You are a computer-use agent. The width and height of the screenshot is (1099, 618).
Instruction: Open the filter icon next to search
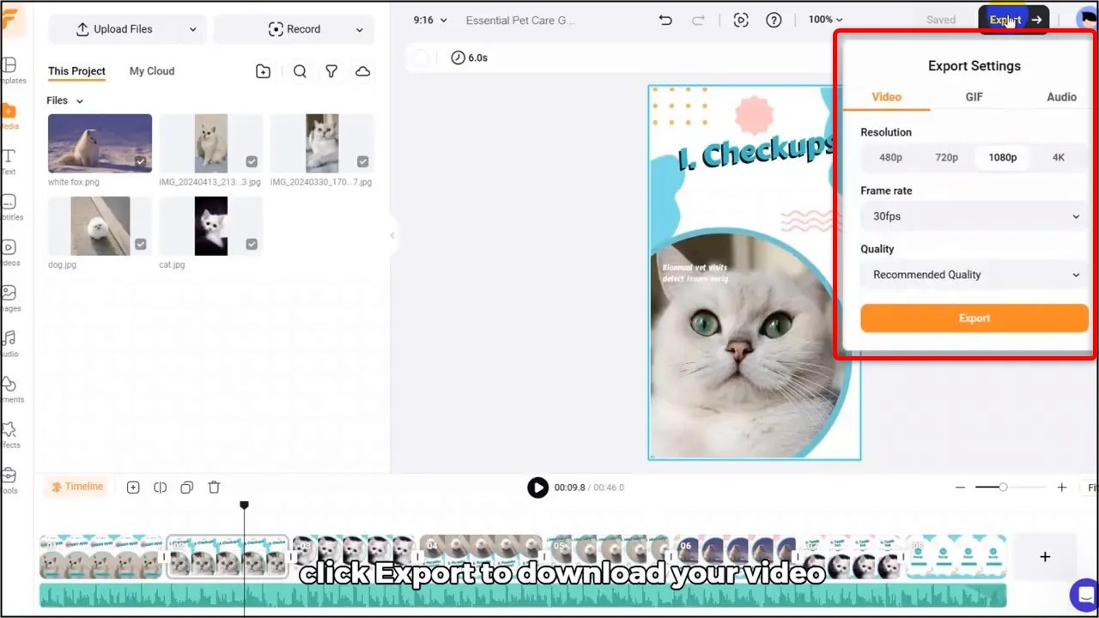coord(331,71)
